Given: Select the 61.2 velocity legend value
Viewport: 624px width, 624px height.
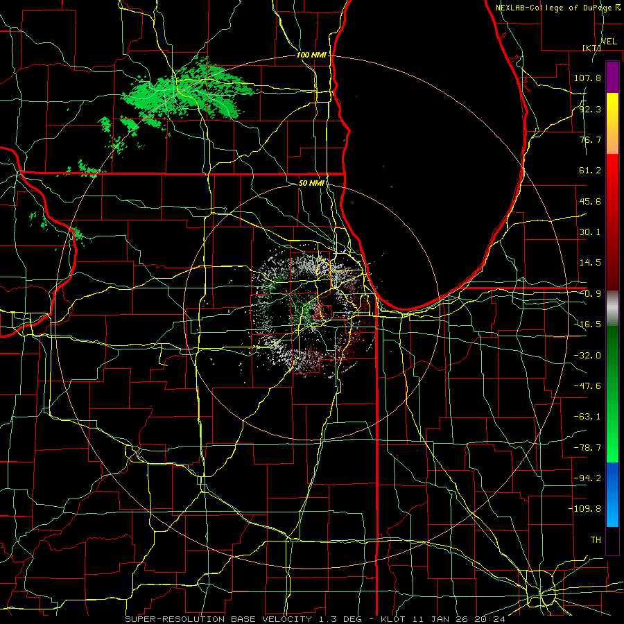Looking at the screenshot, I should pos(590,171).
